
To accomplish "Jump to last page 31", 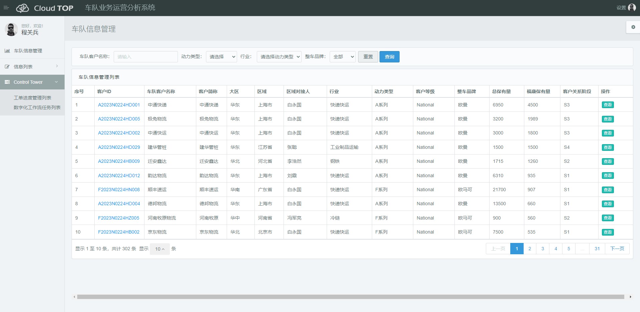I will tap(597, 249).
